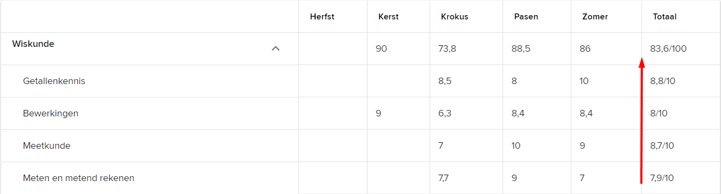This screenshot has height=194, width=721.
Task: Select Wiskunde Kerst score 90
Action: pyautogui.click(x=381, y=48)
